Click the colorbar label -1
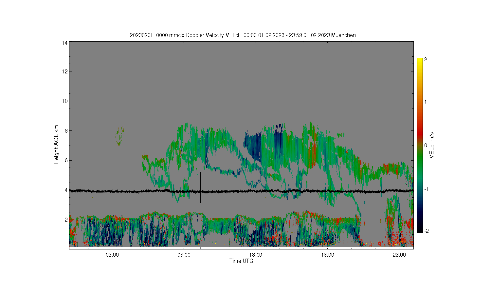 tap(426, 189)
